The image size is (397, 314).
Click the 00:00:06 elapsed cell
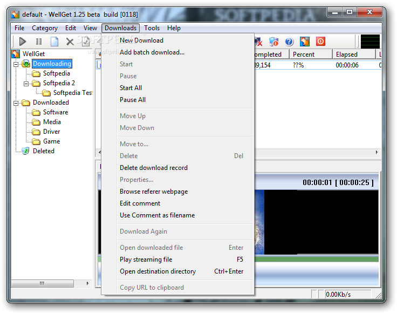pyautogui.click(x=347, y=65)
